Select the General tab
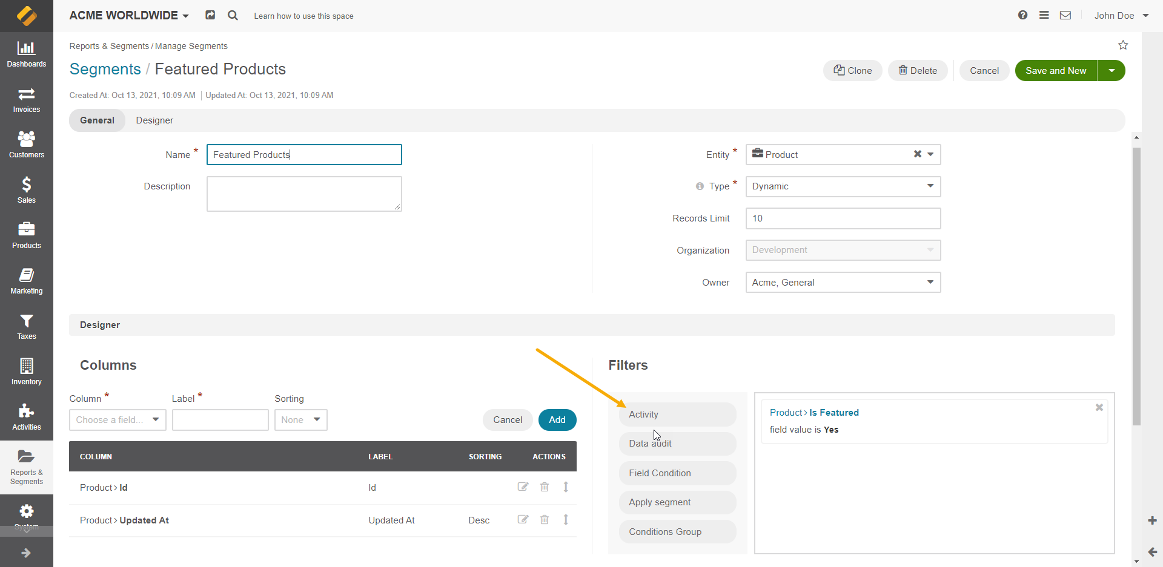The width and height of the screenshot is (1163, 567). click(x=97, y=120)
